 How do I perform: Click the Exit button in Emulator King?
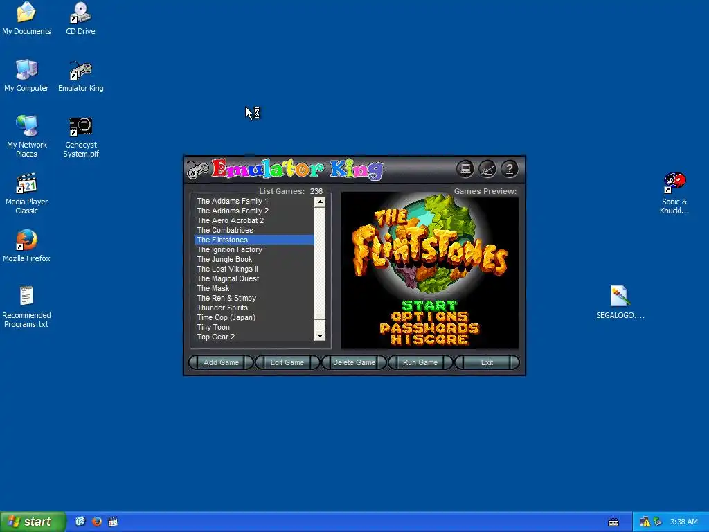(487, 362)
